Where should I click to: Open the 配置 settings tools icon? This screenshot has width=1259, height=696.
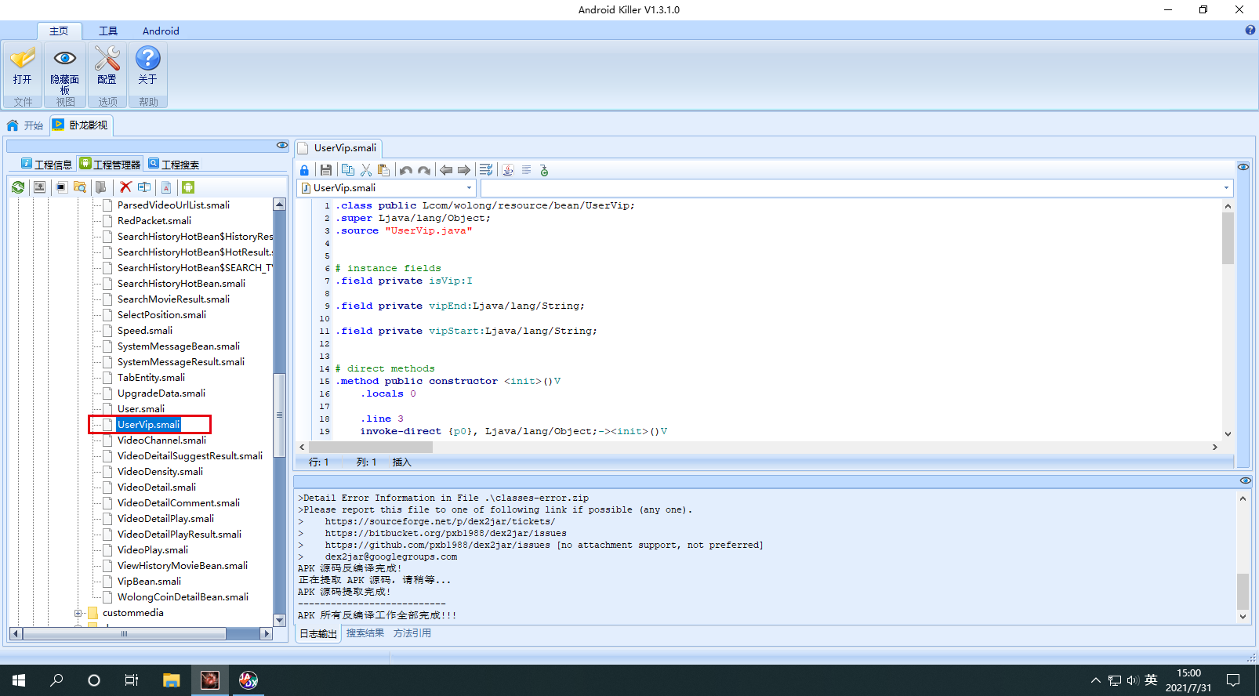tap(107, 59)
